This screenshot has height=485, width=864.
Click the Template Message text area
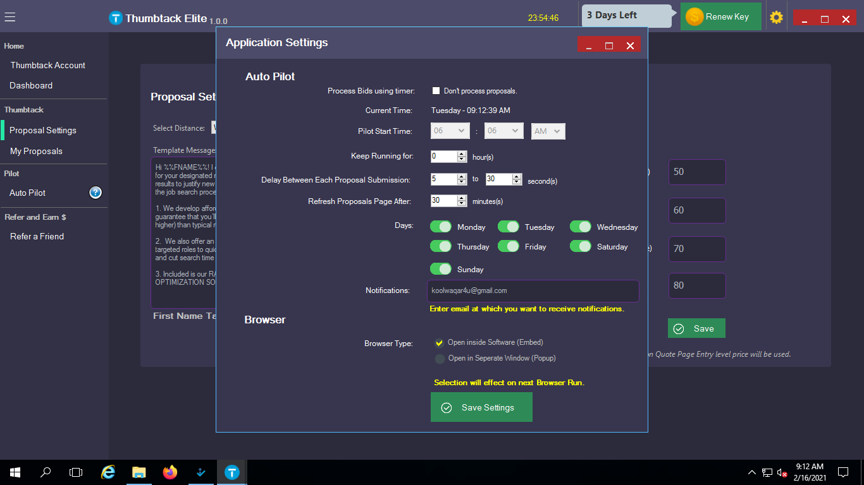pyautogui.click(x=183, y=232)
